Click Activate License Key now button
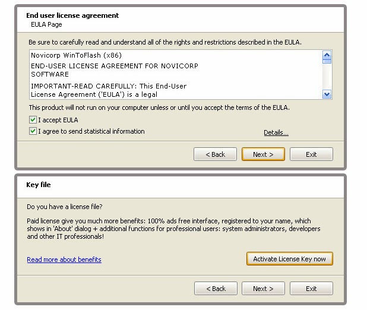The height and width of the screenshot is (310, 367). [x=290, y=259]
